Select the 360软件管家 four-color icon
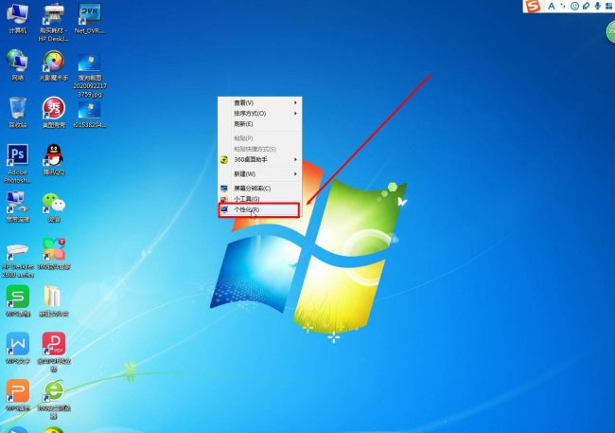This screenshot has width=615, height=433. pos(54,254)
